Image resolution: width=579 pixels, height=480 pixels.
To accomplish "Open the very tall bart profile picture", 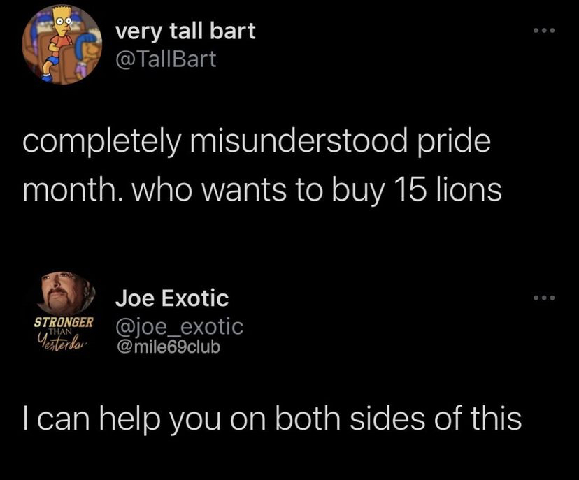I will (x=62, y=44).
